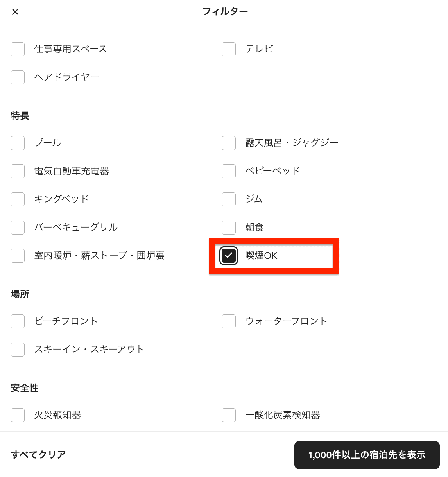Tick the ベビーベッド checkbox

pyautogui.click(x=229, y=171)
